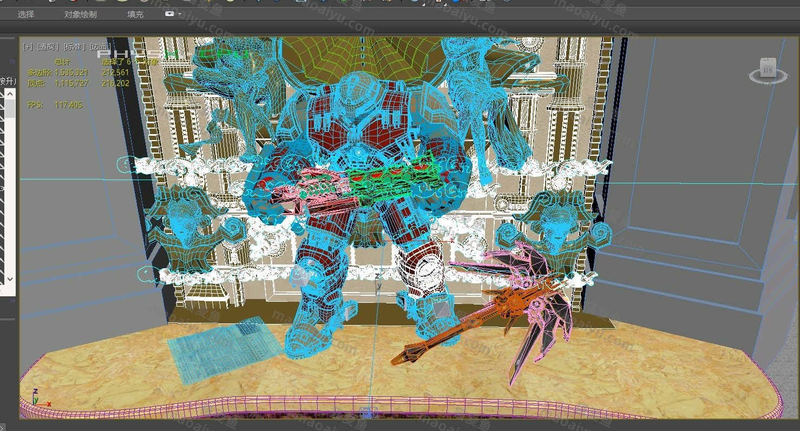The height and width of the screenshot is (431, 800).
Task: Expand the >> chevron above the sort header
Action: coord(12,62)
